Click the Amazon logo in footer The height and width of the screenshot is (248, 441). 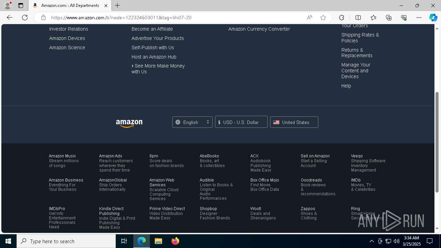(129, 123)
